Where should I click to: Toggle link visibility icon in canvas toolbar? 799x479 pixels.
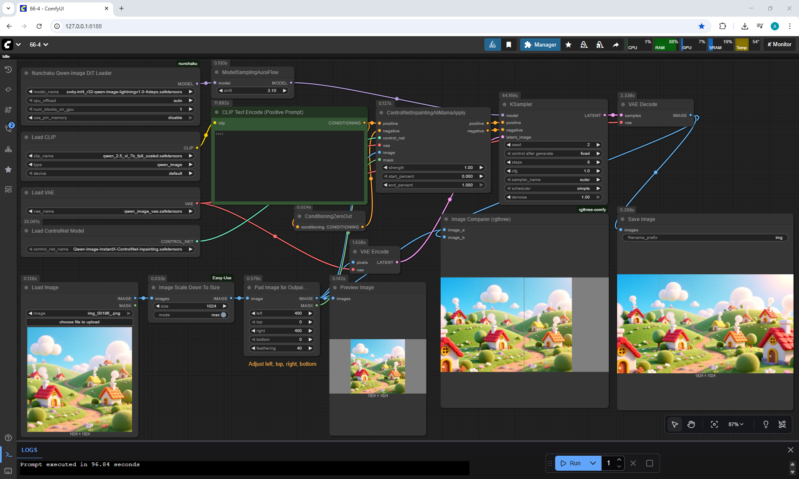[x=782, y=424]
